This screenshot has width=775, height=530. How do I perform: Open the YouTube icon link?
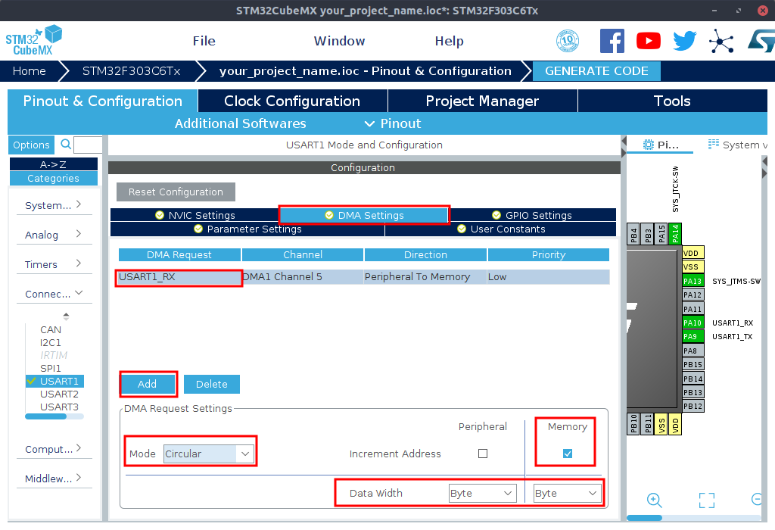[x=649, y=41]
